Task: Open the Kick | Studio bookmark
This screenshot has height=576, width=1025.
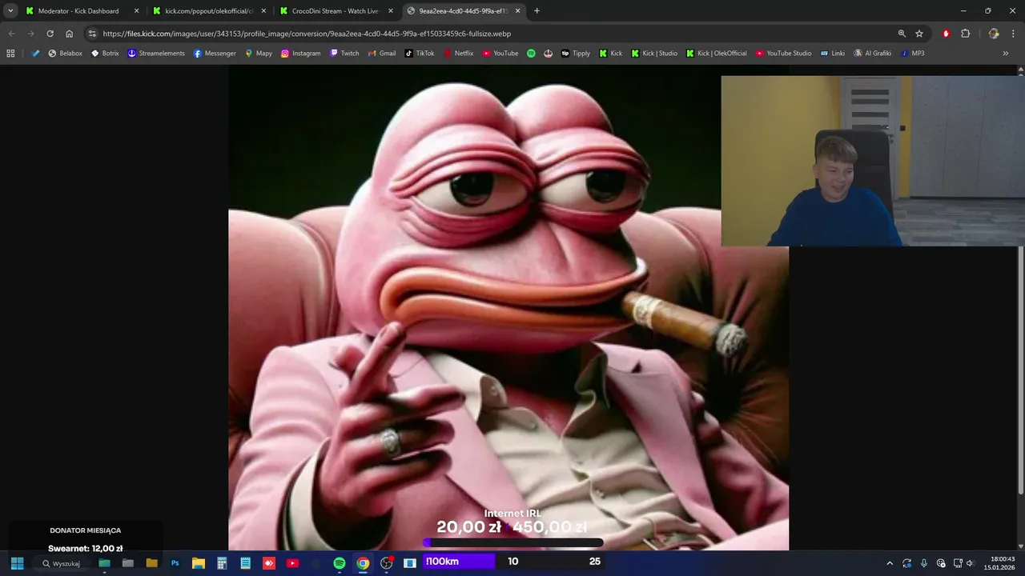Action: (x=653, y=54)
